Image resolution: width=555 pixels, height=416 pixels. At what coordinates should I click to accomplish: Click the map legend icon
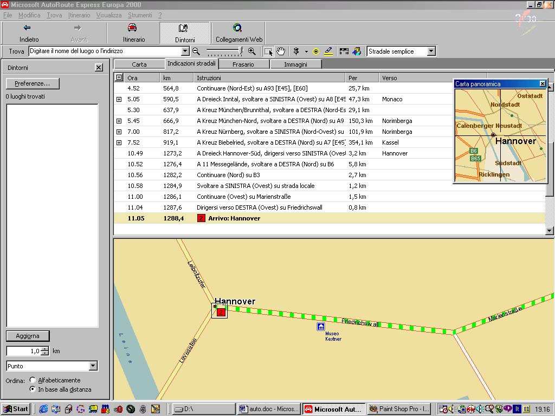tap(357, 51)
